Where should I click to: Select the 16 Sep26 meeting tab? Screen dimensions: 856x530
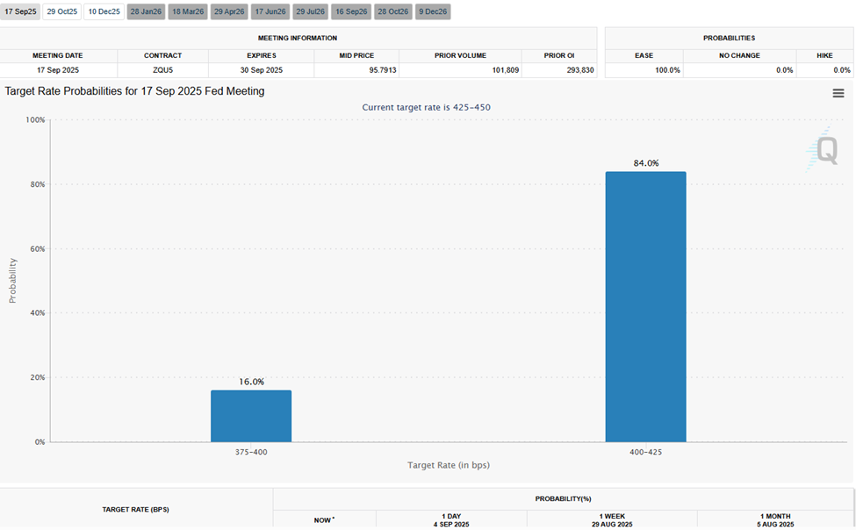(350, 11)
